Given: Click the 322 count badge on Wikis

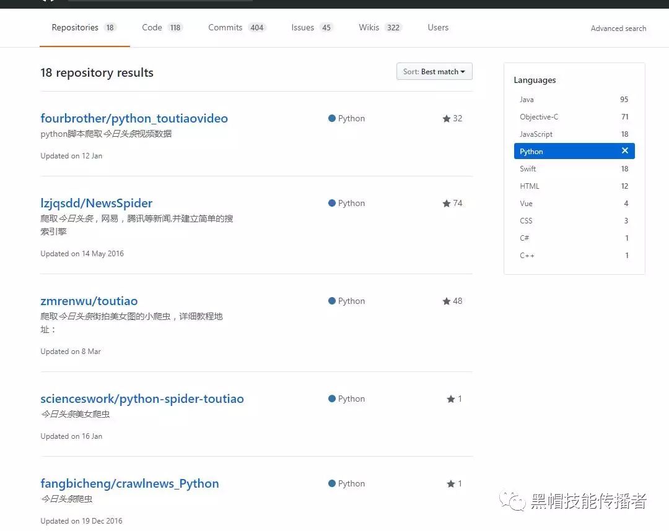Looking at the screenshot, I should 393,28.
